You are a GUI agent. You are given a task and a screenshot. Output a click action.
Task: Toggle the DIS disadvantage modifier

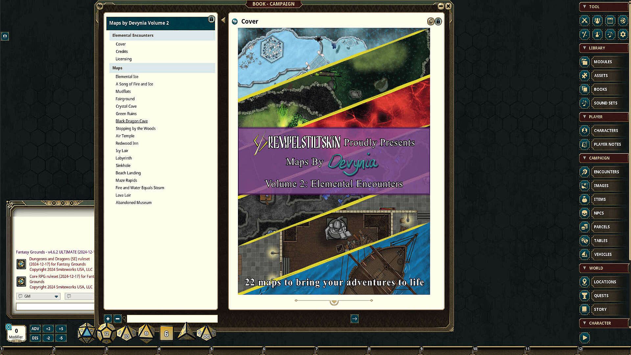(x=35, y=338)
